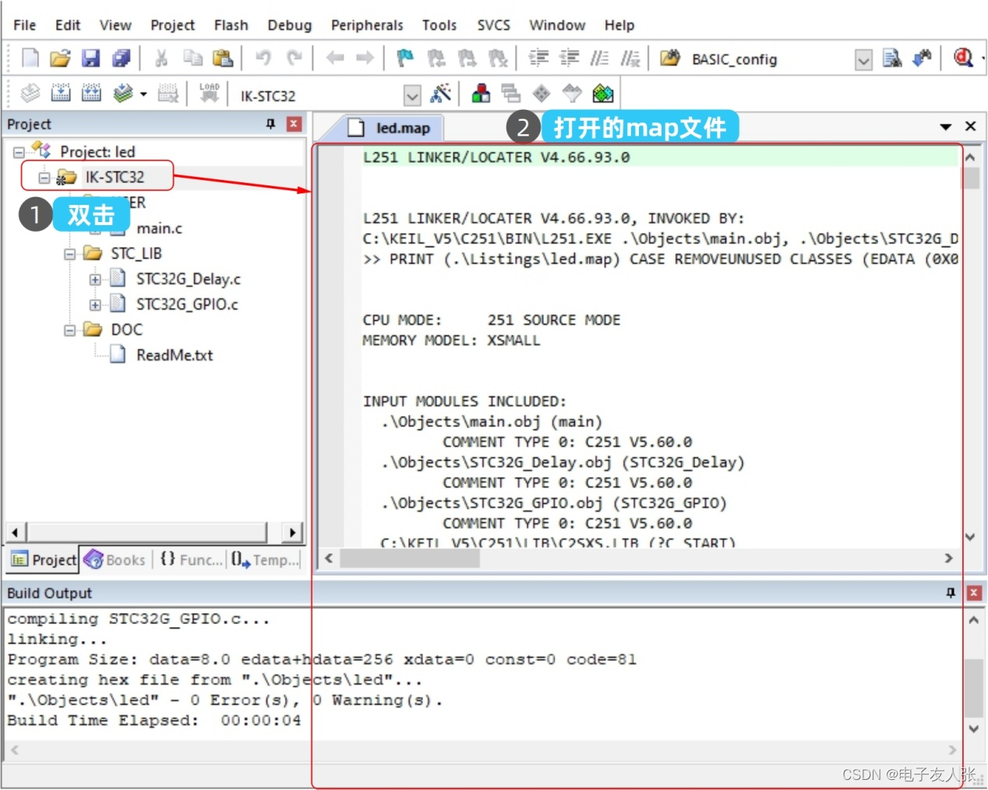988x790 pixels.
Task: Open the batch build dropdown arrow
Action: 143,95
